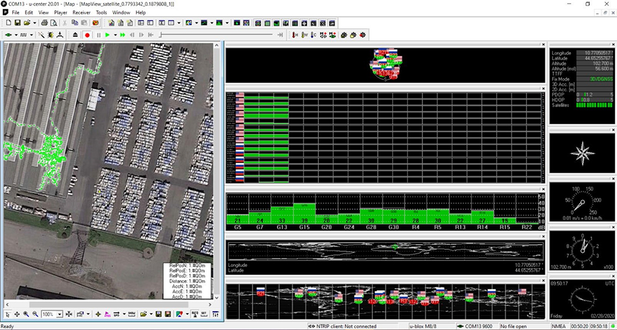
Task: Click the debug bug icon in toolbar
Action: pos(51,35)
